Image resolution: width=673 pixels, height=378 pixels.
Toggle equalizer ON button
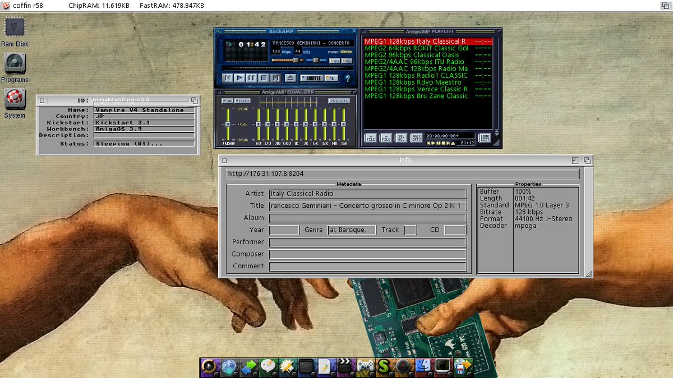point(227,101)
